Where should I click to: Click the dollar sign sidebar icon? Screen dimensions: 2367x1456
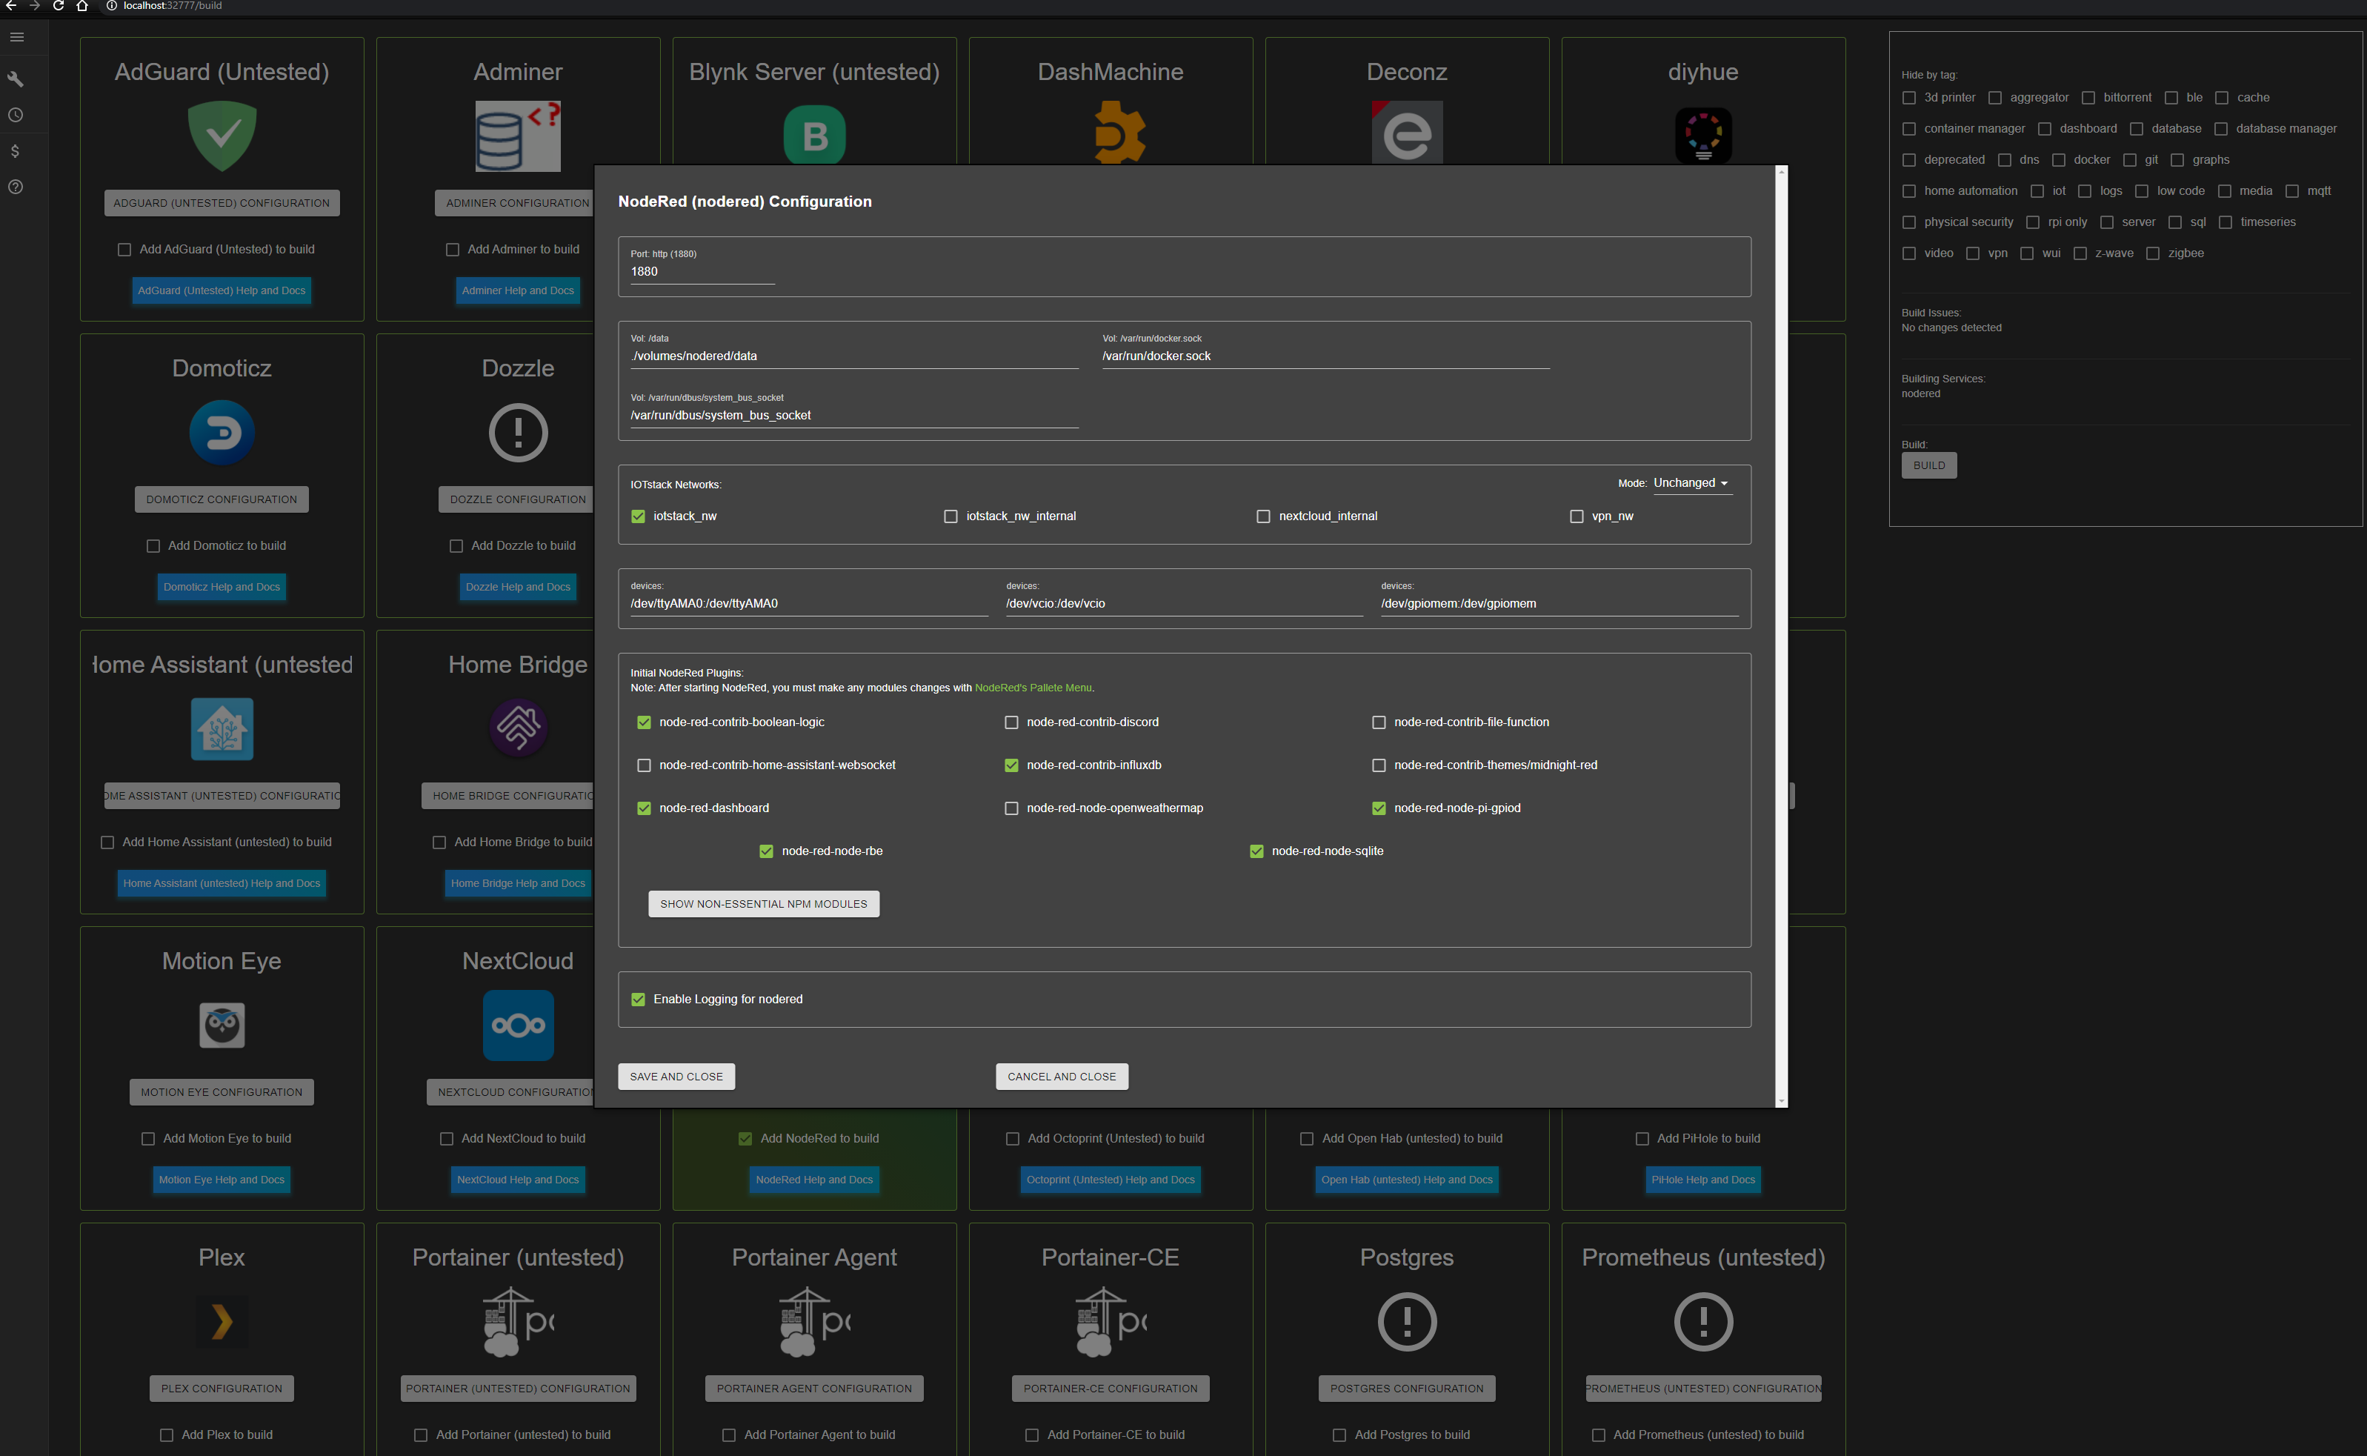(x=16, y=151)
